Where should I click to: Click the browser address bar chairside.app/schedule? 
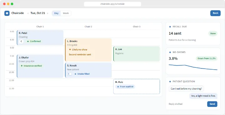click(112, 4)
